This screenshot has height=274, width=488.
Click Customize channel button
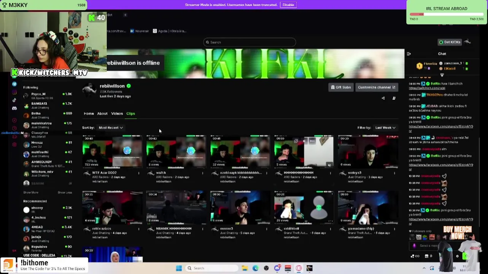(x=377, y=87)
